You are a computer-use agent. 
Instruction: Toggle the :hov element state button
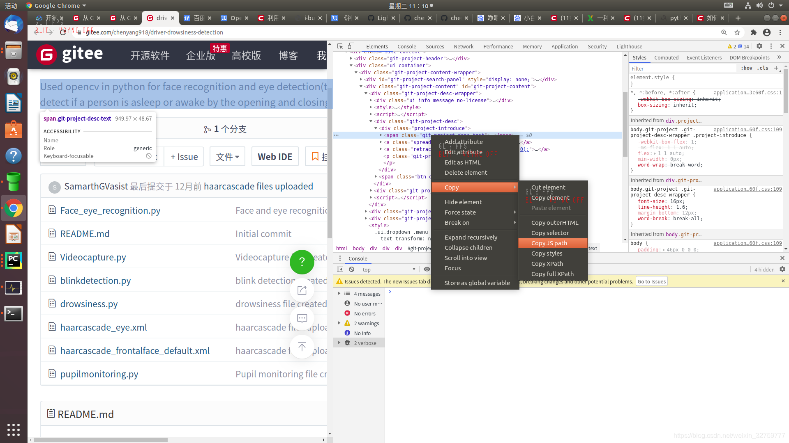point(747,68)
